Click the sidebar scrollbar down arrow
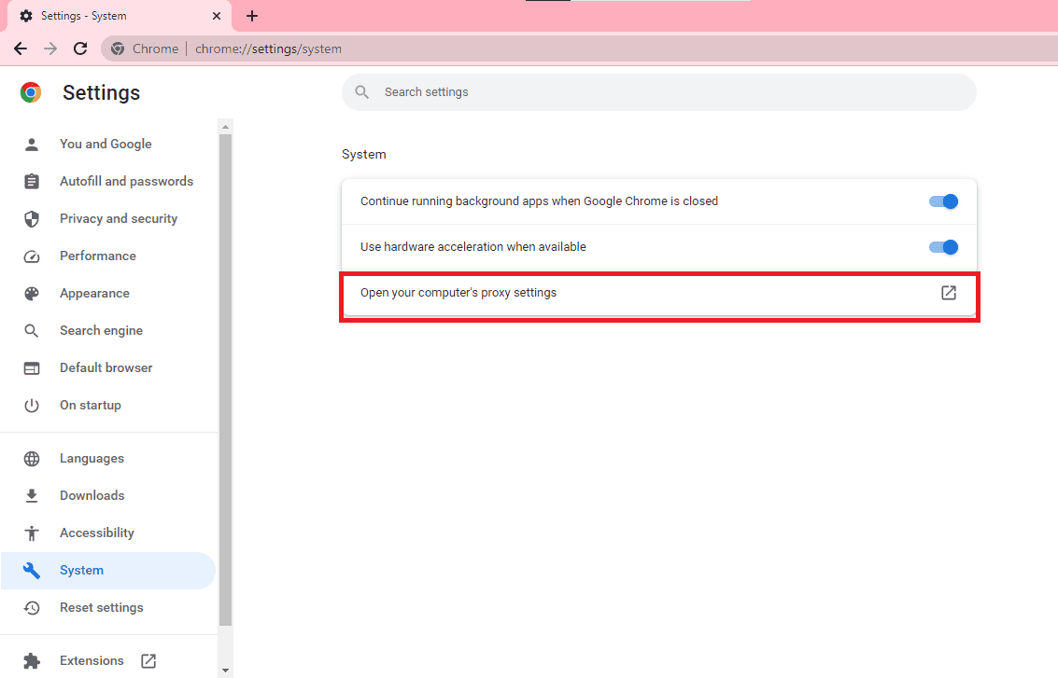1058x678 pixels. [x=225, y=669]
